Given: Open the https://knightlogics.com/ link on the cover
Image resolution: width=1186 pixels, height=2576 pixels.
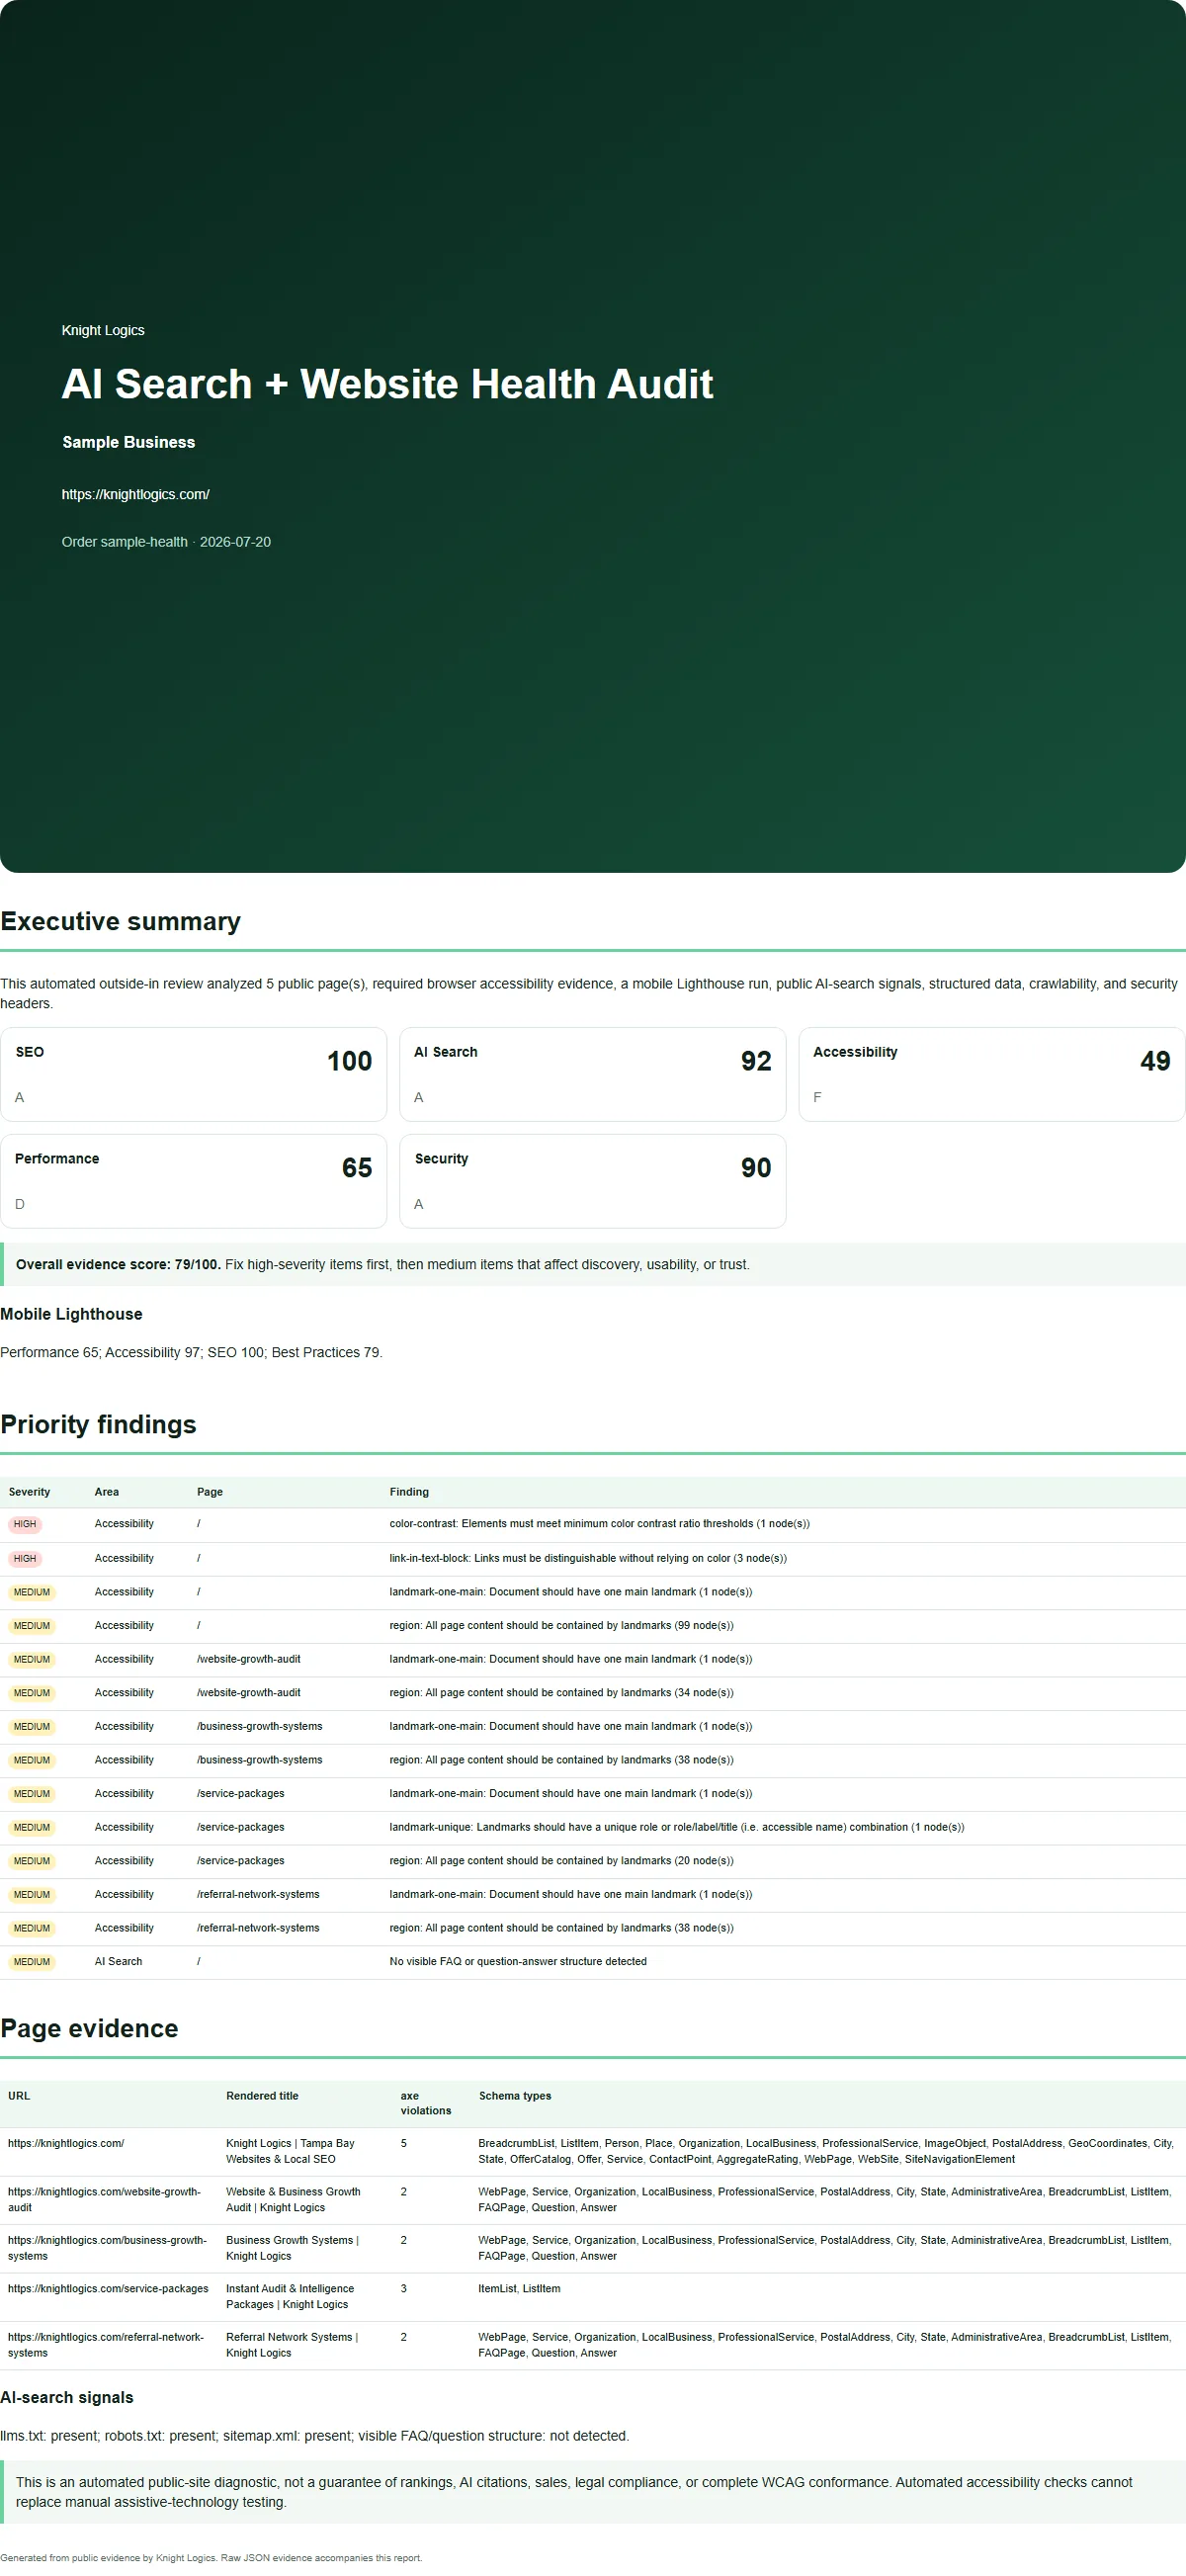Looking at the screenshot, I should point(135,494).
